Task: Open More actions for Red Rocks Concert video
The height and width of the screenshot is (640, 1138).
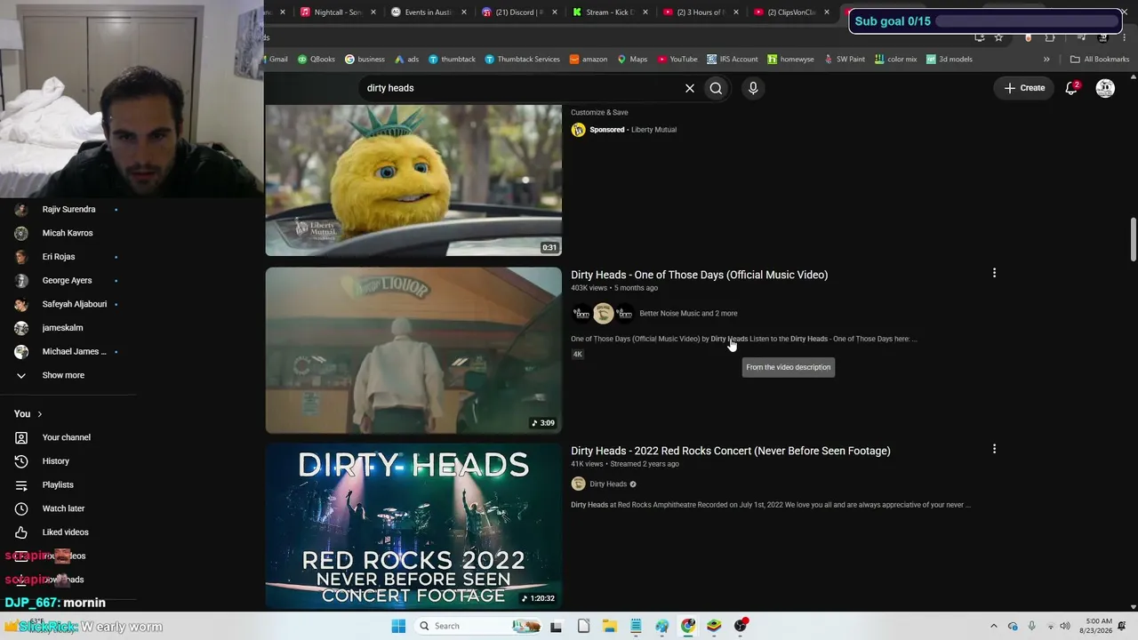Action: coord(994,449)
